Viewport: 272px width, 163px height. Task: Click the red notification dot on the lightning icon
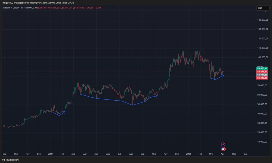tap(224, 143)
